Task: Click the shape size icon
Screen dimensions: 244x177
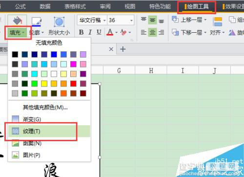Action: [x=59, y=22]
